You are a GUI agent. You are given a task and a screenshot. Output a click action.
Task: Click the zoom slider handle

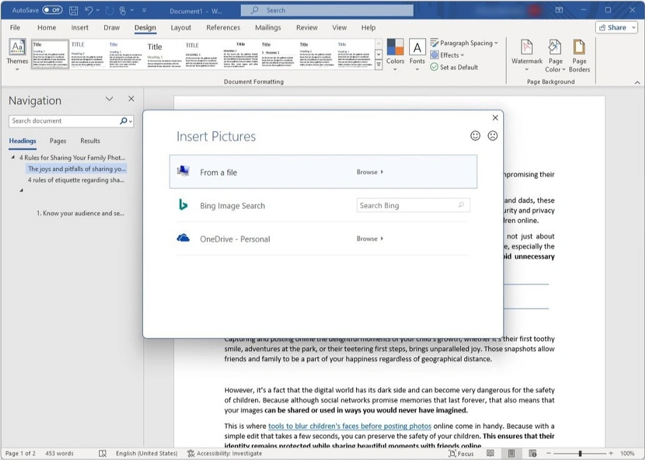pos(580,454)
